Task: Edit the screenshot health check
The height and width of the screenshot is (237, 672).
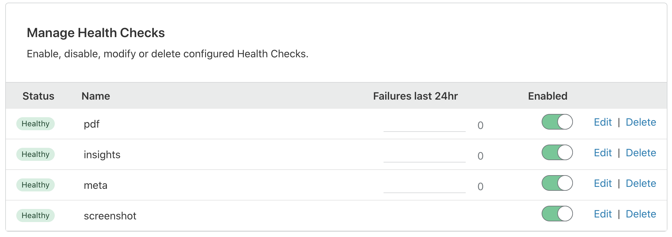Action: 603,214
